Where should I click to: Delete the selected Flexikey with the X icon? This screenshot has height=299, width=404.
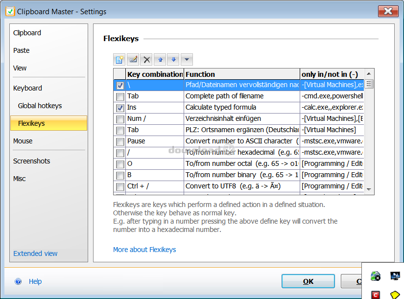(146, 60)
